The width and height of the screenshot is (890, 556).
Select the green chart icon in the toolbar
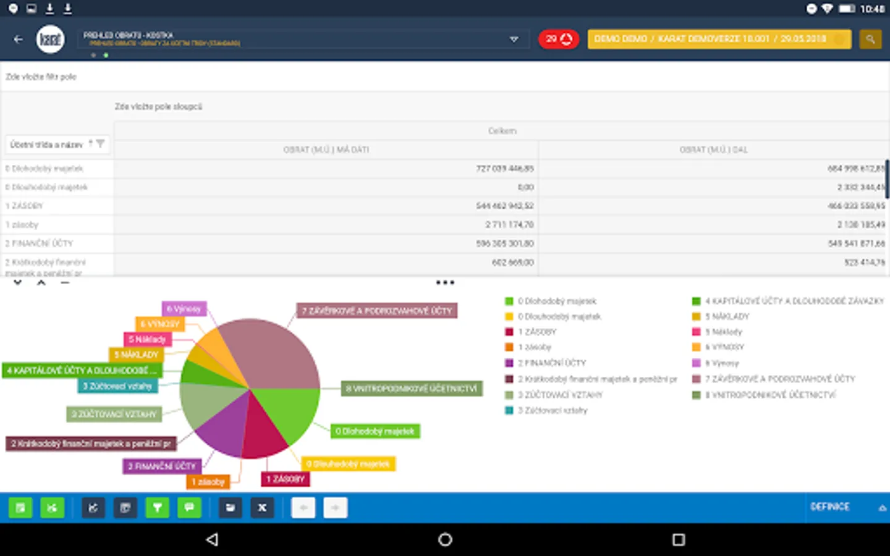coord(53,508)
